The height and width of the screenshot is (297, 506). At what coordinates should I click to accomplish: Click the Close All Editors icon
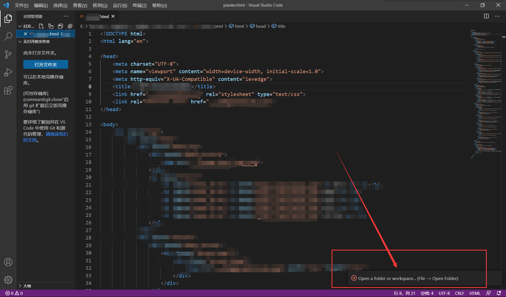[70, 26]
